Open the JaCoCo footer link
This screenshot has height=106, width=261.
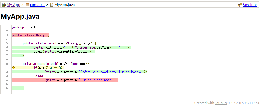221,103
